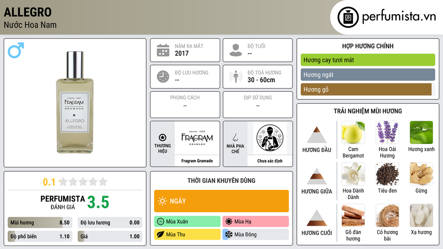Select the Mùa Thu season bar
443x249 pixels.
point(187,234)
